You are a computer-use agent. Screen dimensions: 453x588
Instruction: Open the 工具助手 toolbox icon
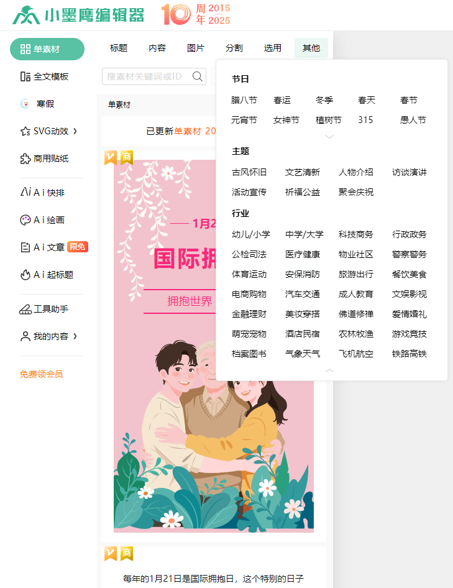tap(25, 309)
